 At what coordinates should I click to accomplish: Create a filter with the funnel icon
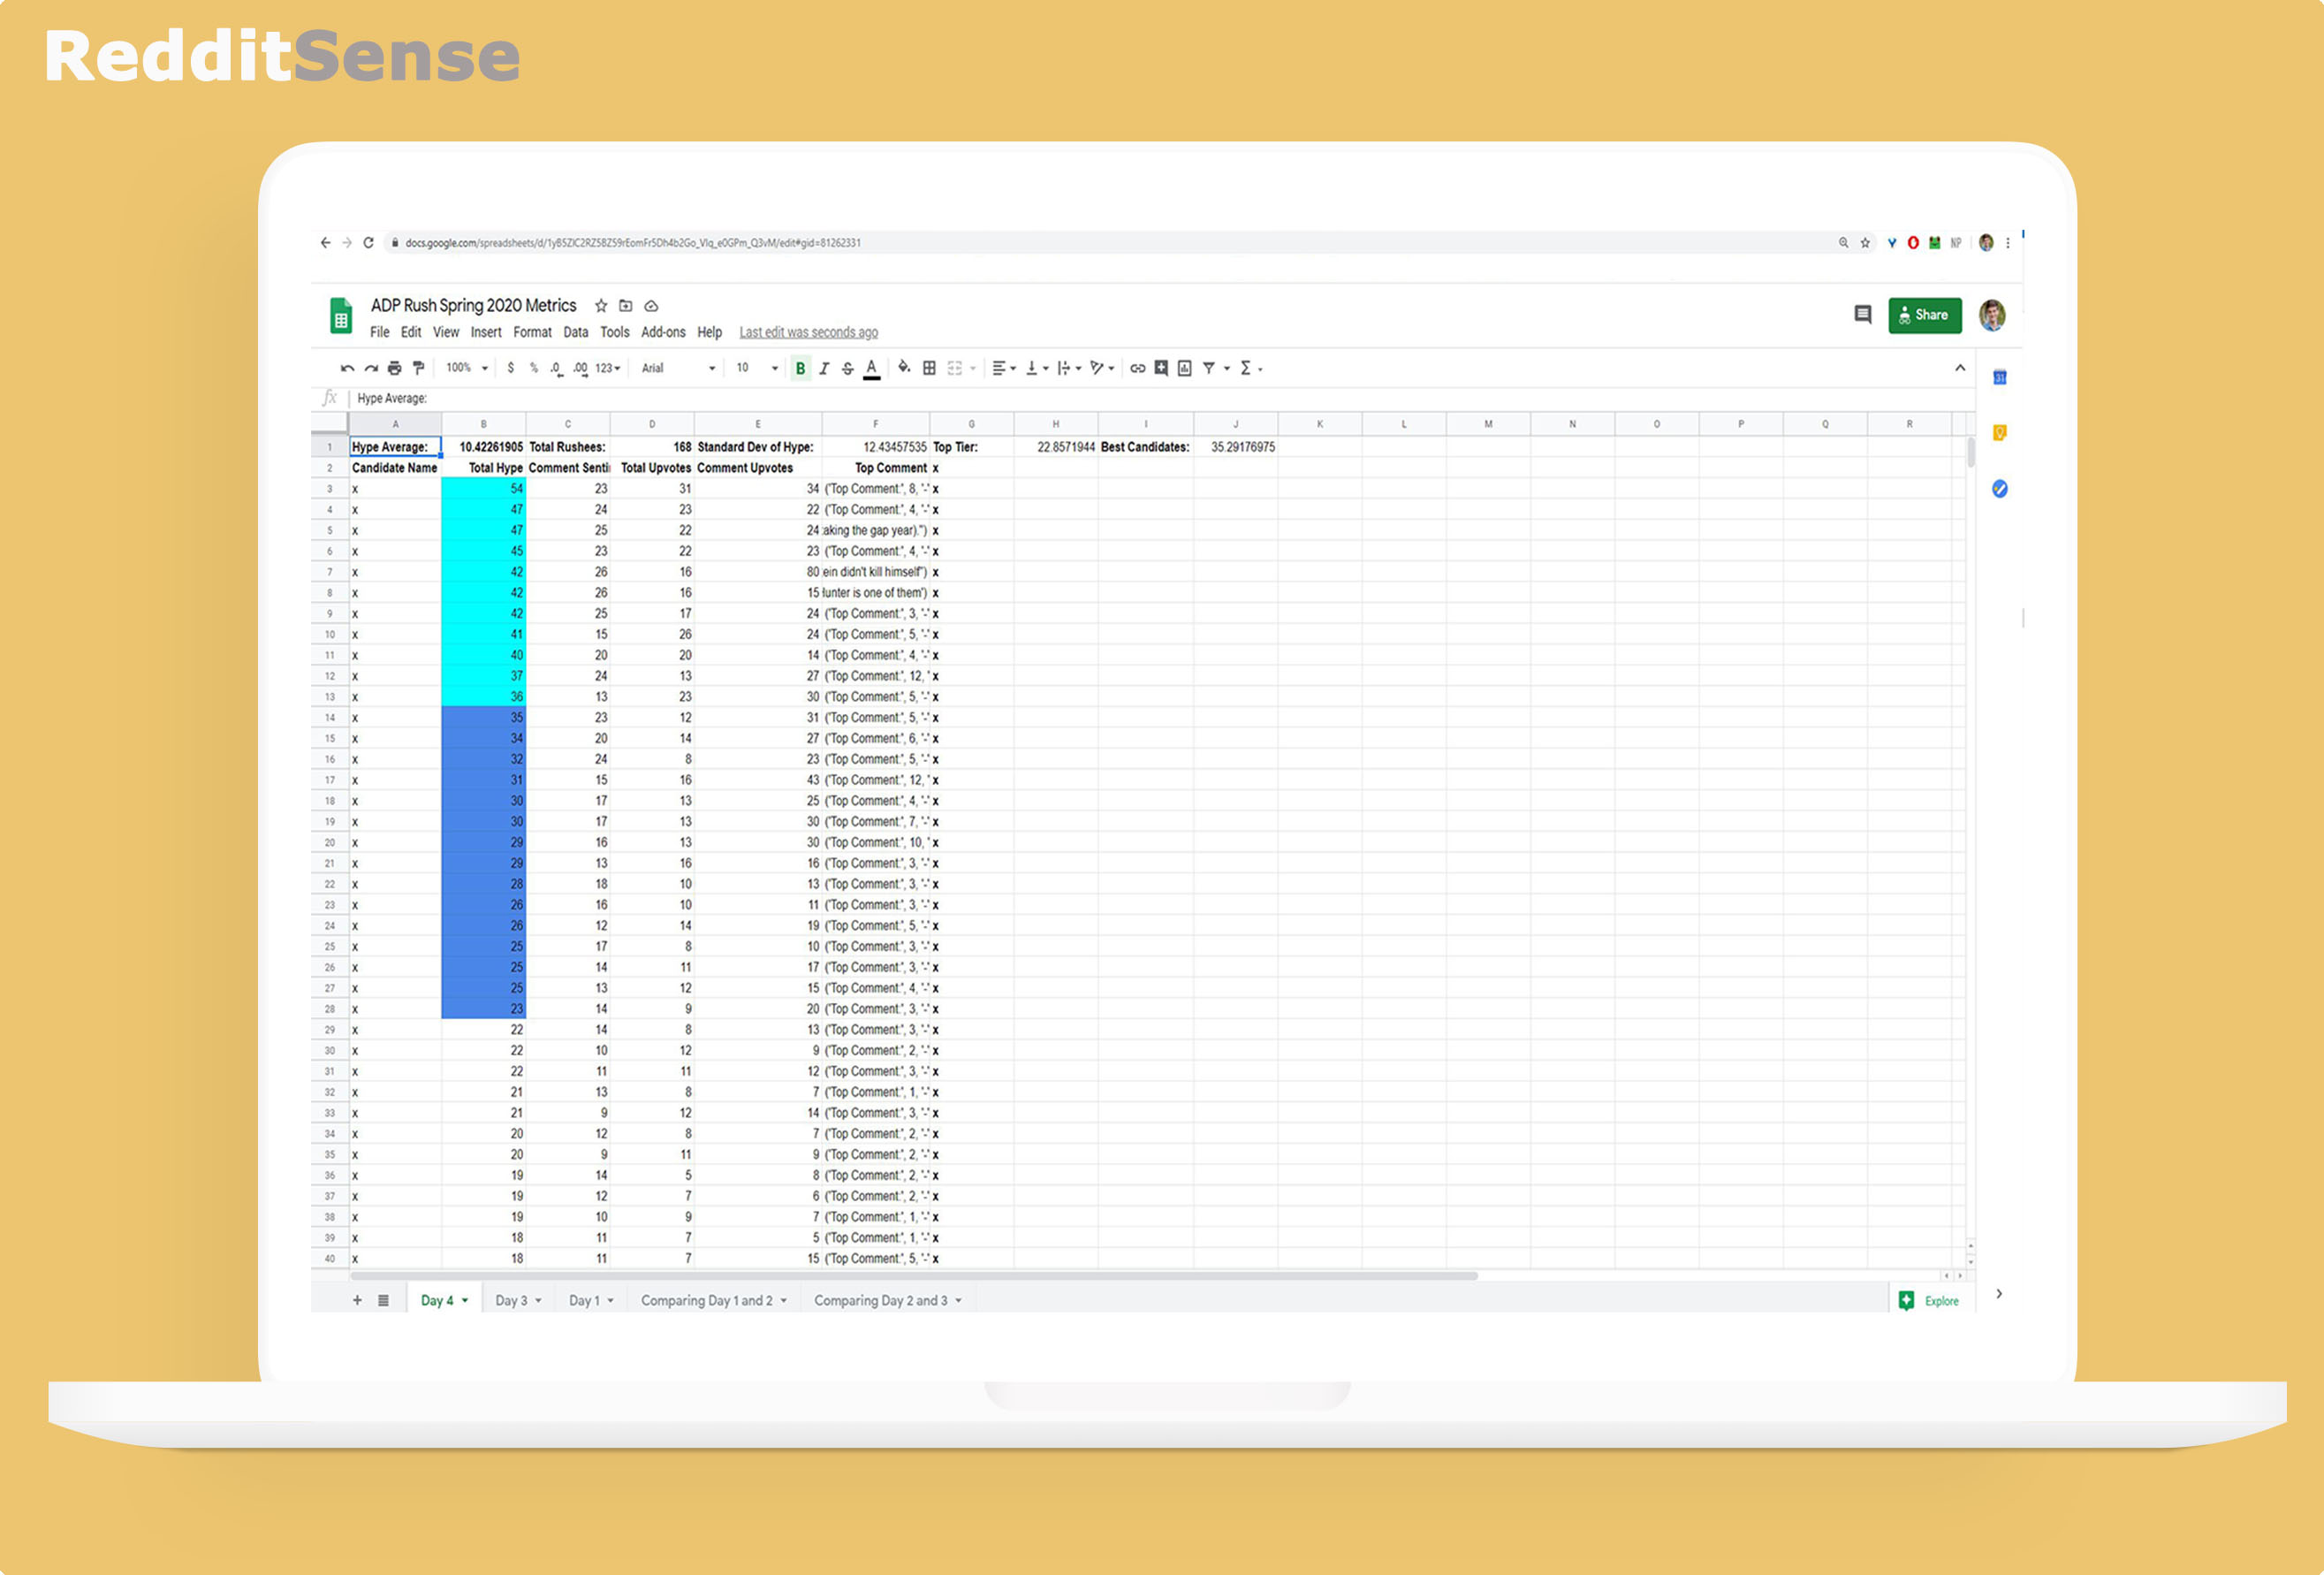click(1209, 368)
